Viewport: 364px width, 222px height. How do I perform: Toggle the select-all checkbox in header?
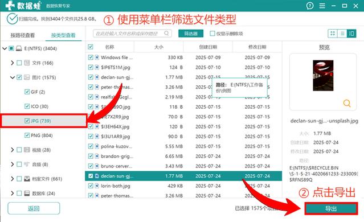[x=91, y=47]
